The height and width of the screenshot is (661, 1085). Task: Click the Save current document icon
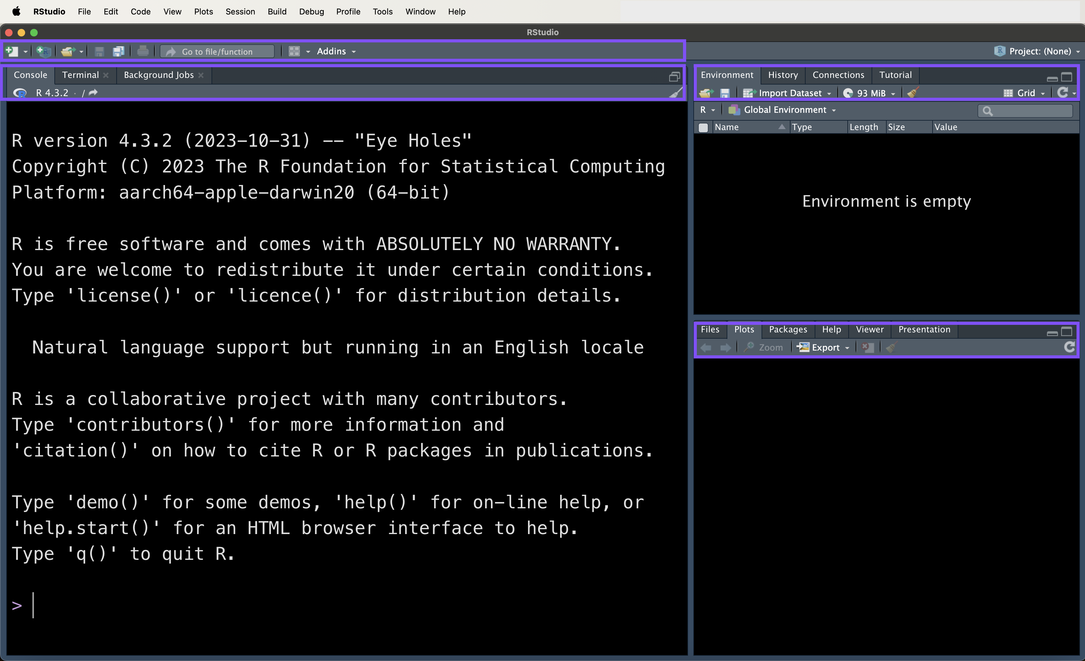pos(99,52)
